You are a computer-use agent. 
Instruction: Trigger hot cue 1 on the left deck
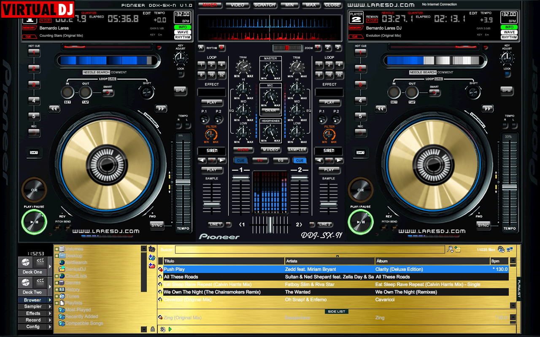[x=34, y=53]
